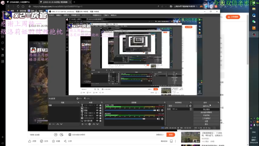Add a new source with the plus icon in the Sources panel
Viewport: 259px width, 146px height.
pos(83,124)
